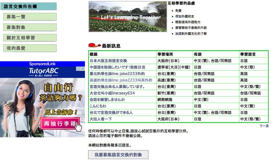Open post 会話を練習しませんか
The width and height of the screenshot is (271, 162).
pyautogui.click(x=107, y=100)
